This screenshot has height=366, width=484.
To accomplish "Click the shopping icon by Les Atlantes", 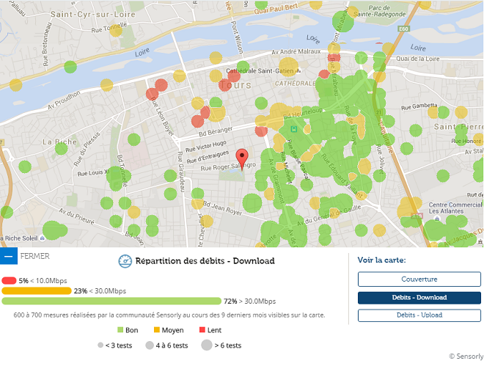I will [437, 219].
